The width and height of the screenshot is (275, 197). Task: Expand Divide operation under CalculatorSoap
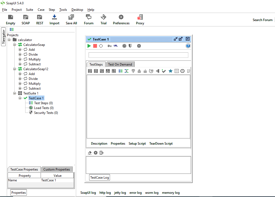pos(20,55)
